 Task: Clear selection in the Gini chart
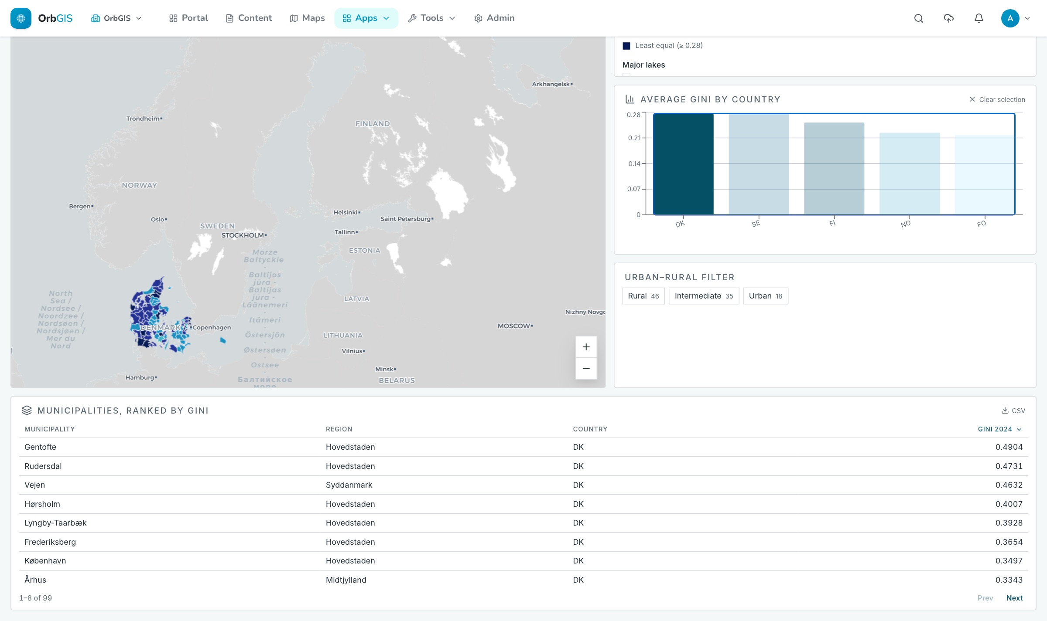997,99
